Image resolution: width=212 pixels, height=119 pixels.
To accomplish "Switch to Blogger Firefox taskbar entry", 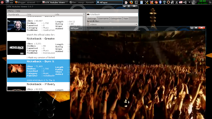I will tap(27, 2).
